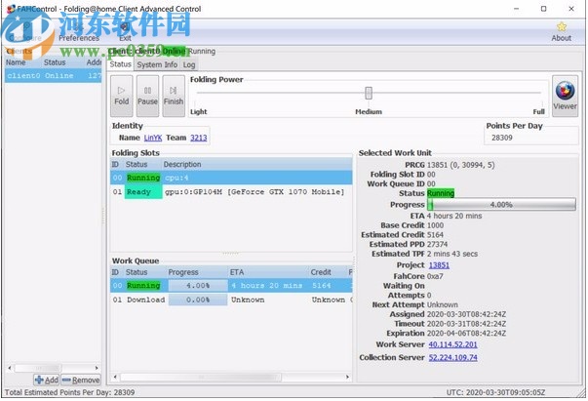Image resolution: width=588 pixels, height=401 pixels.
Task: Click the Estimated TPF 2 mins 43 secs
Action: [452, 254]
